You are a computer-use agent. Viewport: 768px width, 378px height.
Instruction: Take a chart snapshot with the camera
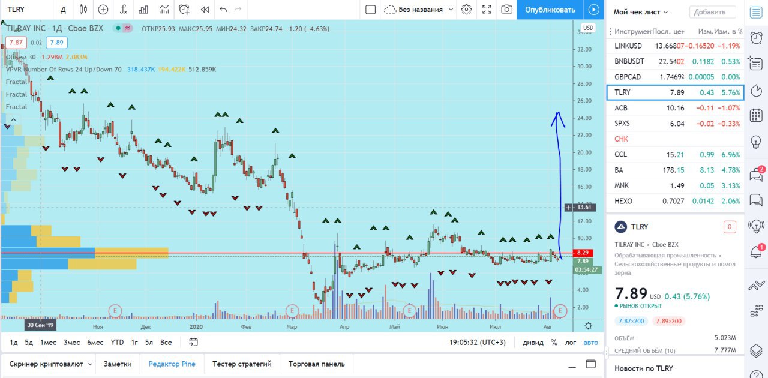click(507, 10)
